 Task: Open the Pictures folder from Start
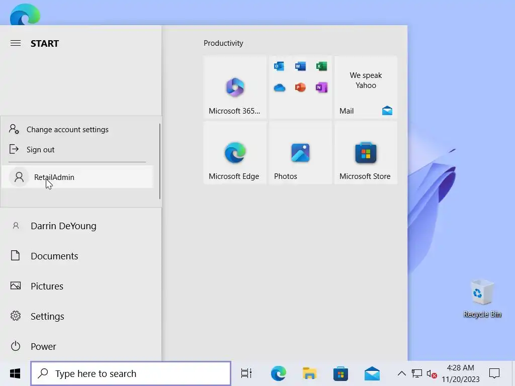point(80,286)
